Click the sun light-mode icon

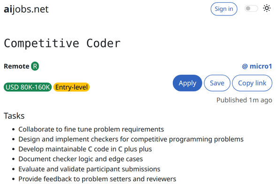(267, 8)
